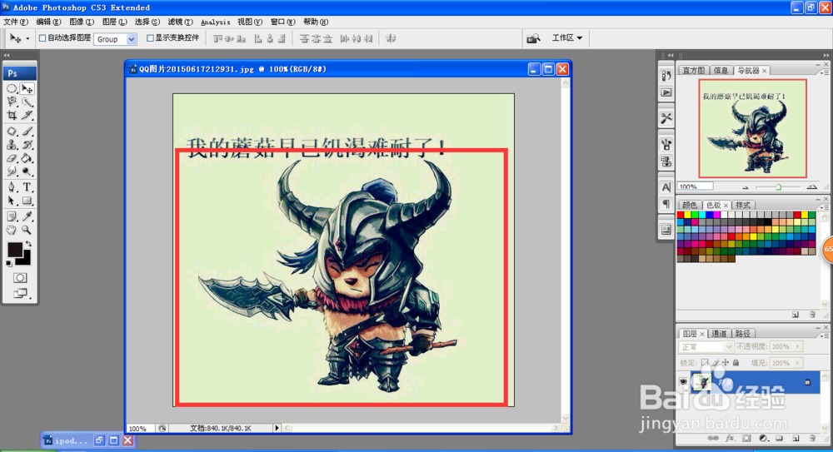Click the foreground color swatch
Screen dimensions: 833x452
pos(14,249)
